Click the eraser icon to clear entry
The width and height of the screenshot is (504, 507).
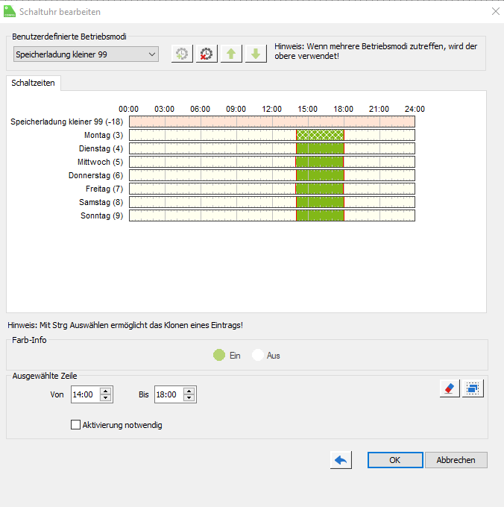point(450,388)
